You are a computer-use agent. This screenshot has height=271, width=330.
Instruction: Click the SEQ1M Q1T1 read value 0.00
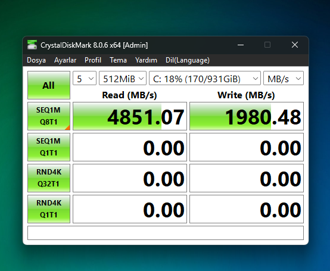click(x=130, y=147)
